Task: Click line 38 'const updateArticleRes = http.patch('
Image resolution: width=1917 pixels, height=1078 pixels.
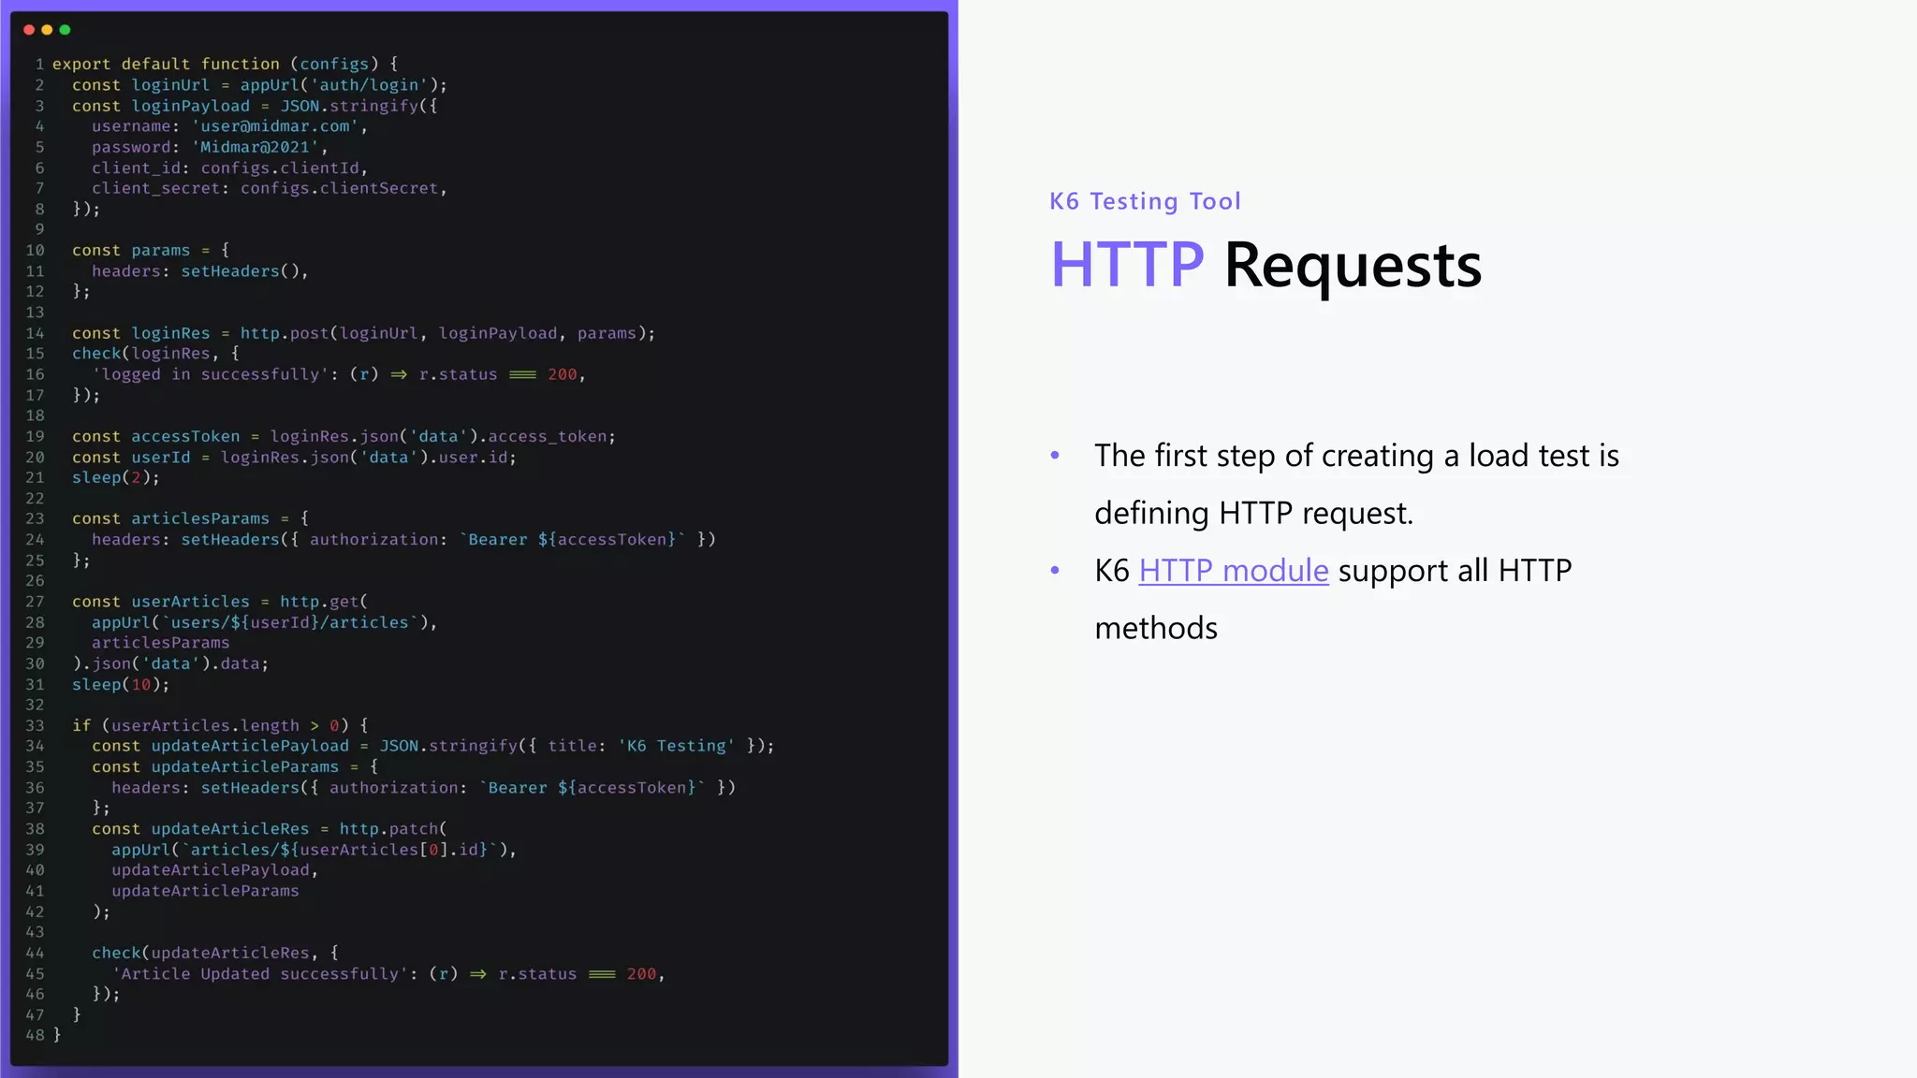Action: coord(270,829)
